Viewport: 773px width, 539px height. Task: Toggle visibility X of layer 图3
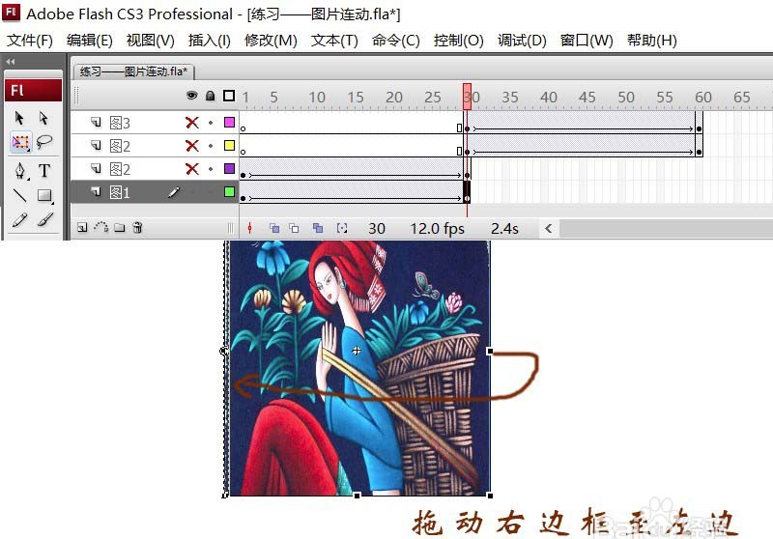pyautogui.click(x=191, y=122)
